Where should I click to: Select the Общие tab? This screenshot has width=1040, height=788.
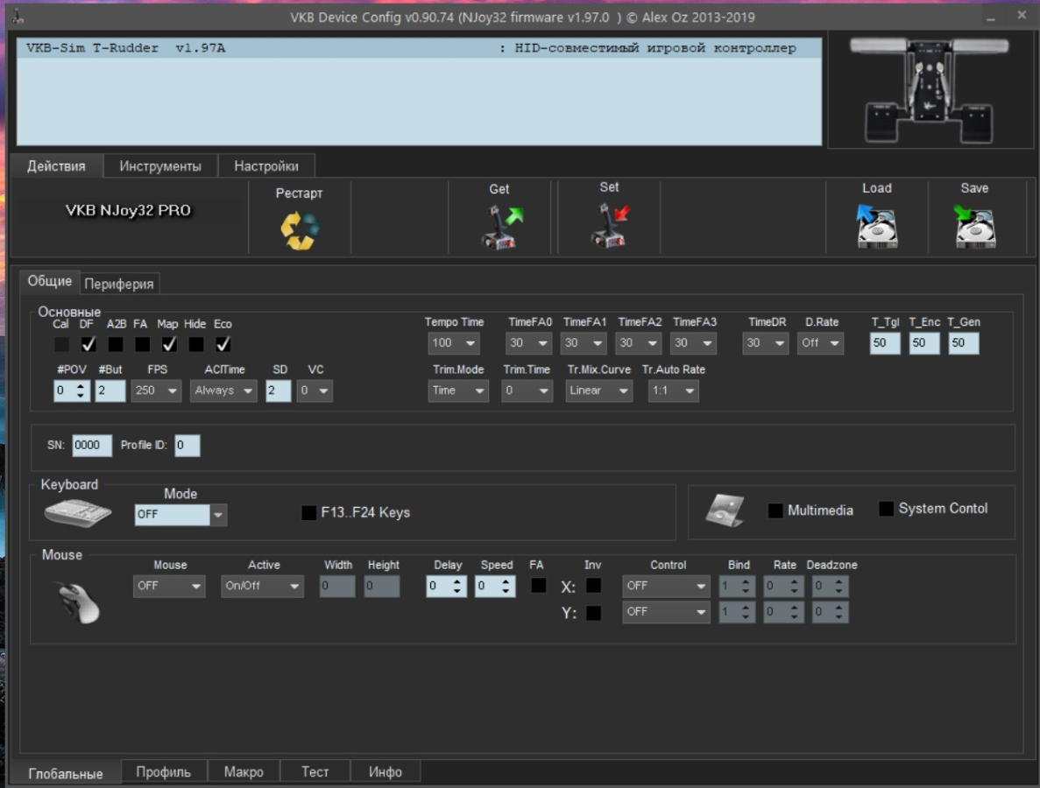[50, 281]
